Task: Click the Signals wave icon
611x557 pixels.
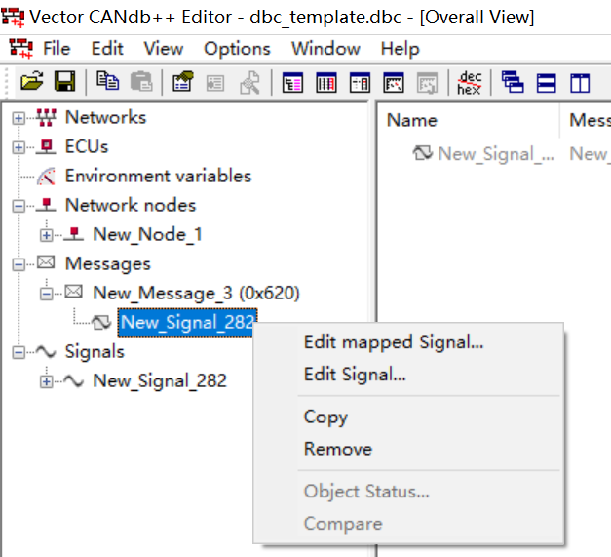Action: (x=46, y=352)
